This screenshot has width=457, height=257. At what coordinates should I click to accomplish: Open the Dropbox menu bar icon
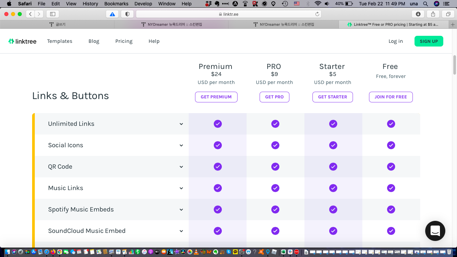click(208, 4)
